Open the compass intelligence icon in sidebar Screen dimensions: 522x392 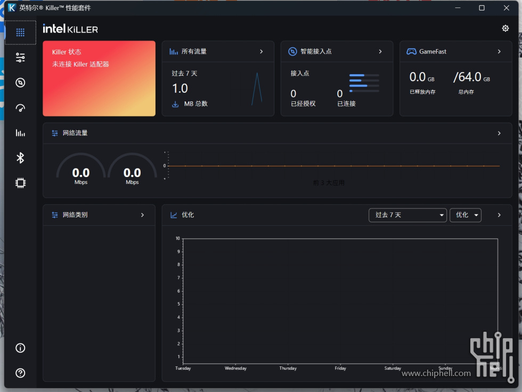(x=20, y=83)
